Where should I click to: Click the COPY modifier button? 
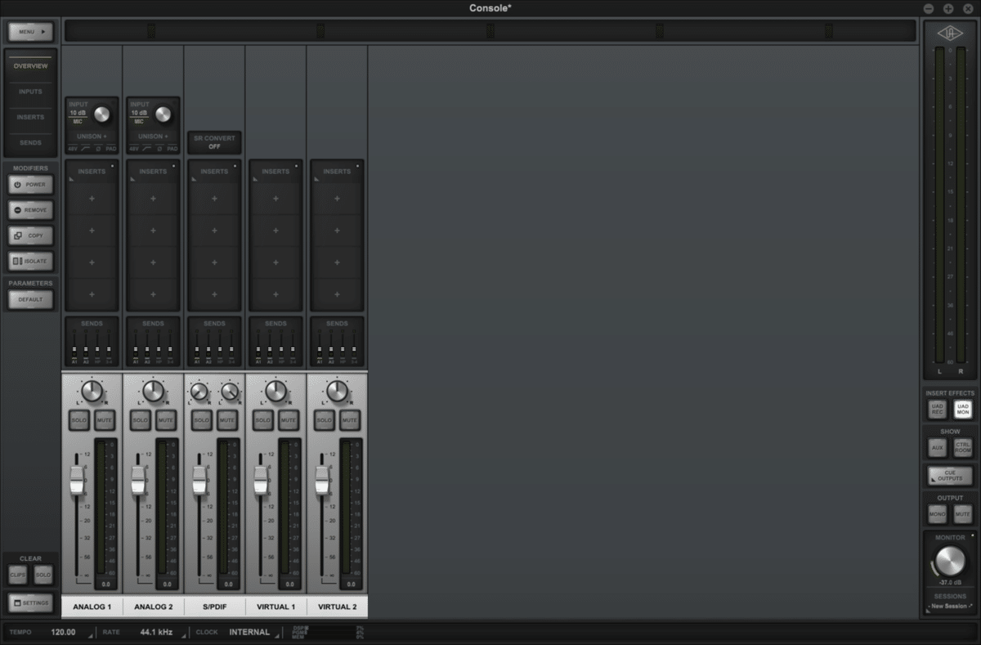pos(31,235)
